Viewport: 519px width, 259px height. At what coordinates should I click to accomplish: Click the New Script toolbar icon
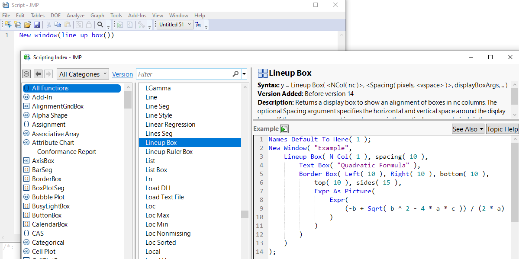pos(18,25)
